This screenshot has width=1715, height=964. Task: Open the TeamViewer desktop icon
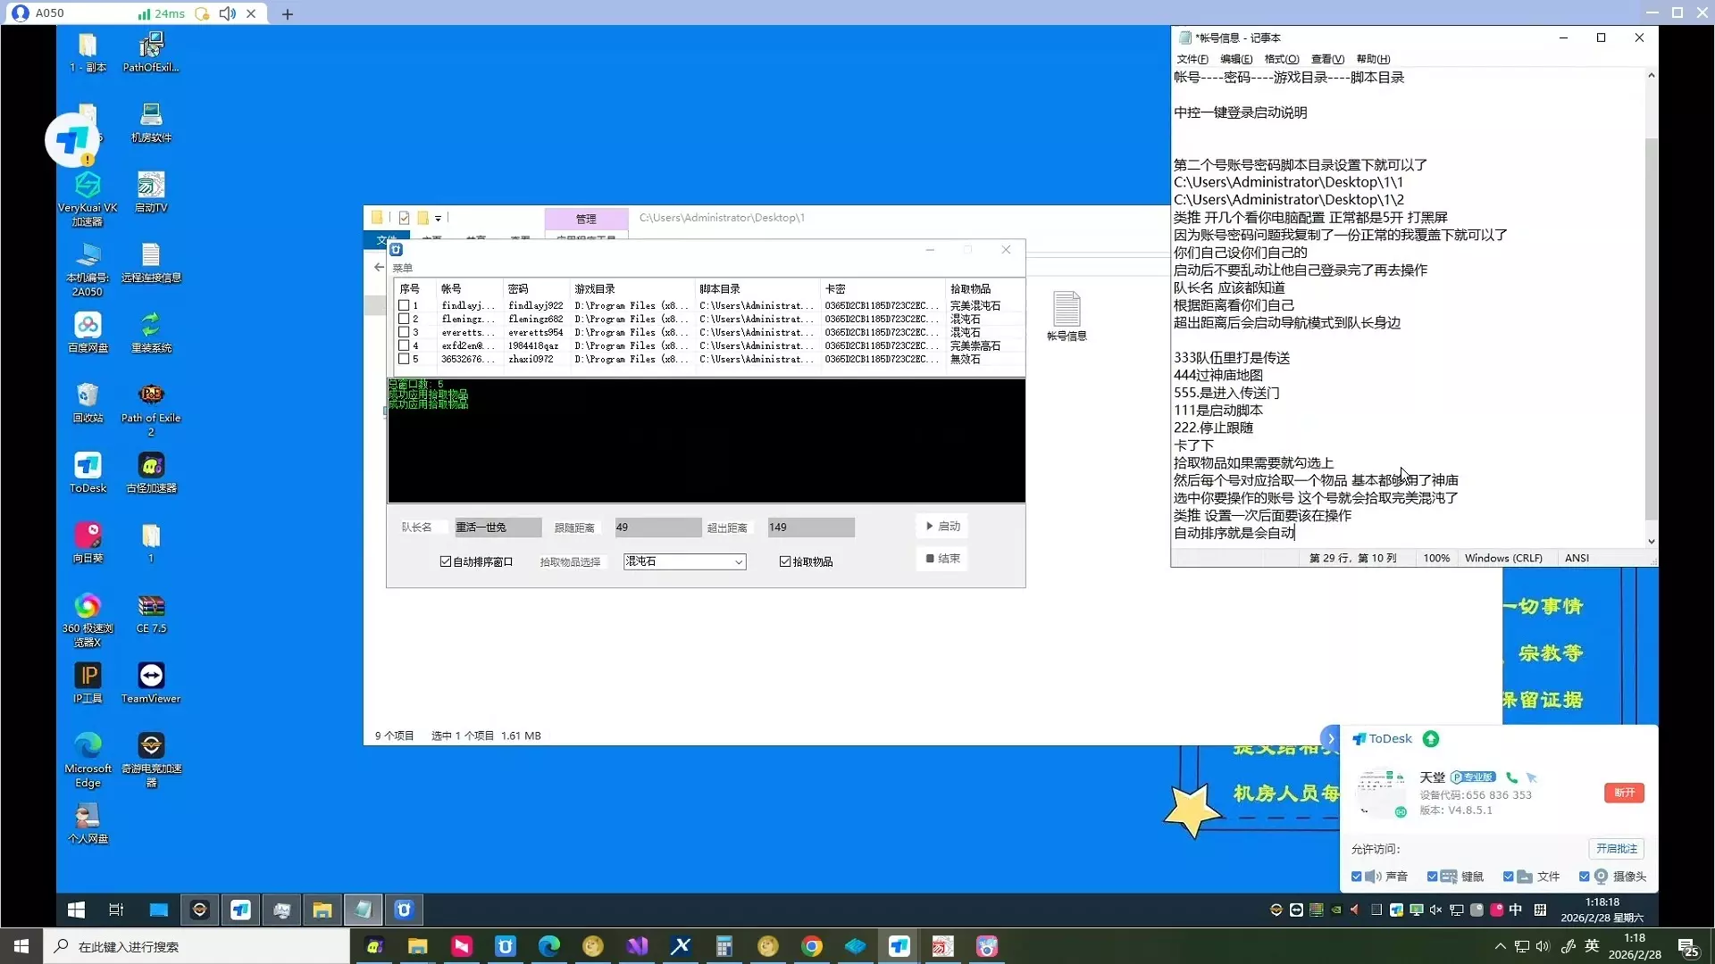[151, 677]
